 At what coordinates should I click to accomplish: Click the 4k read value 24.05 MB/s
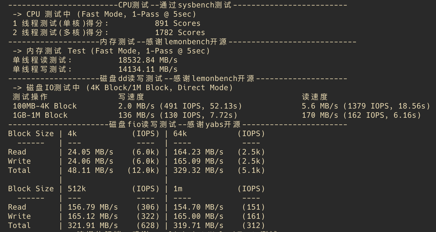(90, 152)
